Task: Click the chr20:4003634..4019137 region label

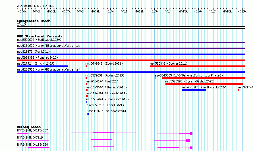Action: click(x=36, y=6)
